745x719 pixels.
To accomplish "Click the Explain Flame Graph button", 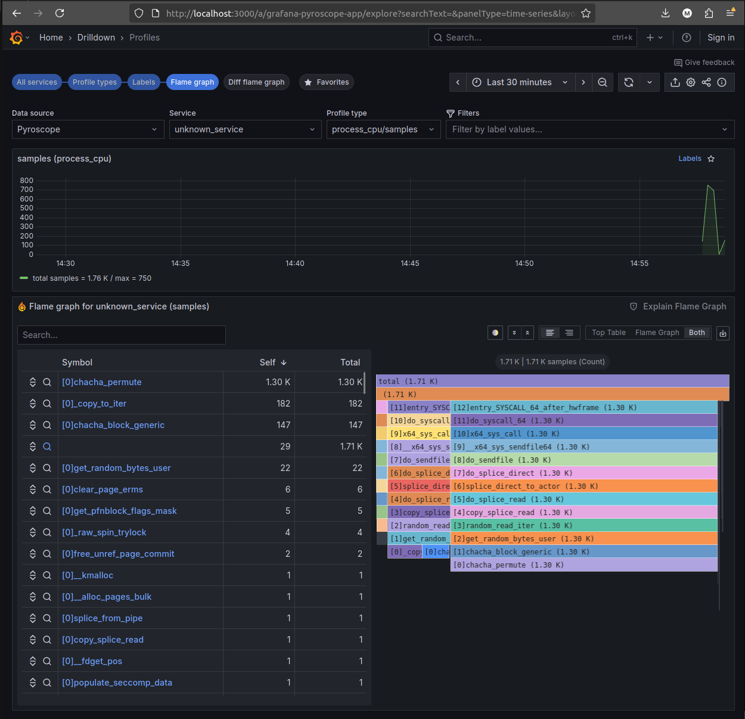I will click(x=678, y=306).
